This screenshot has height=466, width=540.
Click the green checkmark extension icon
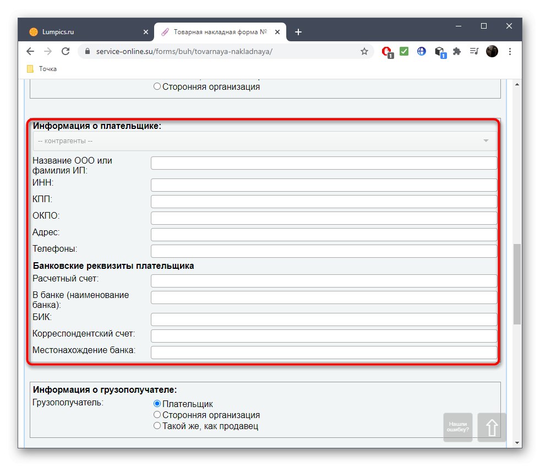click(x=403, y=51)
